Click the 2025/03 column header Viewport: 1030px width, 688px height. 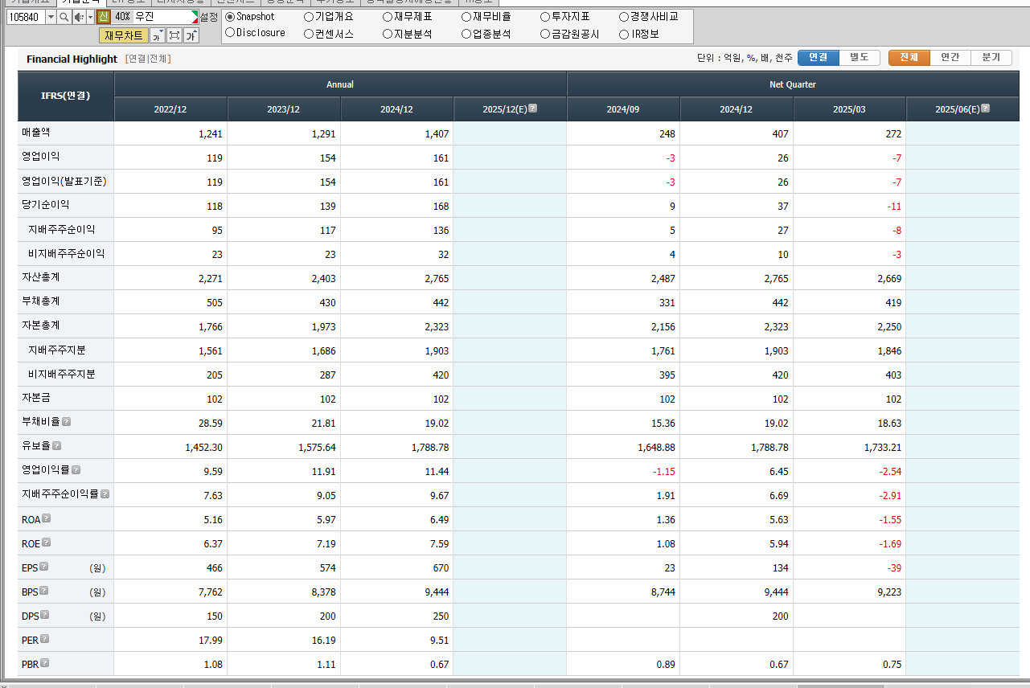point(849,109)
